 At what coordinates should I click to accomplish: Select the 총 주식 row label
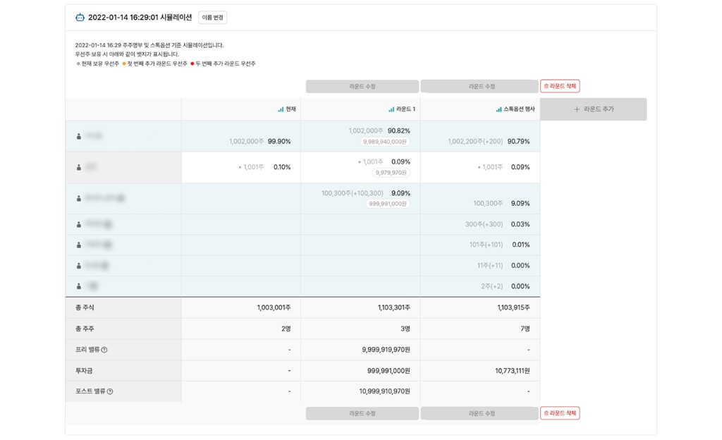coord(85,307)
